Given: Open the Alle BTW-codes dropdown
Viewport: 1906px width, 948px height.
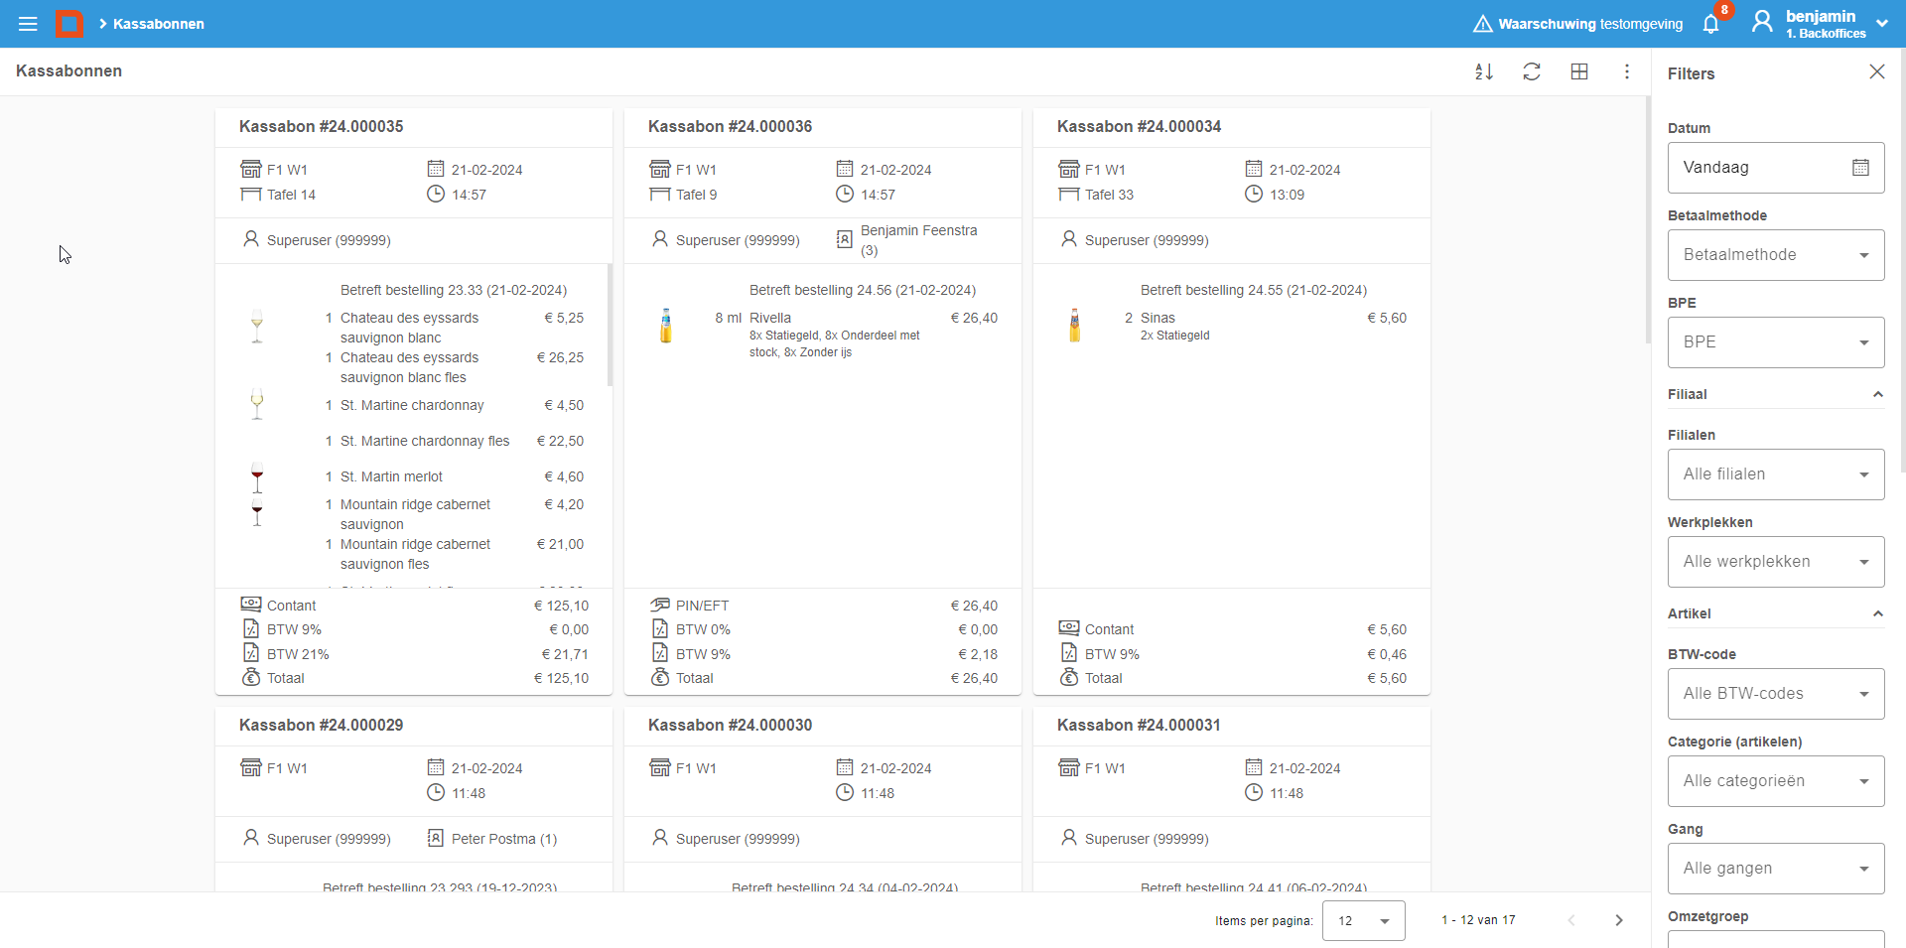Looking at the screenshot, I should tap(1776, 694).
